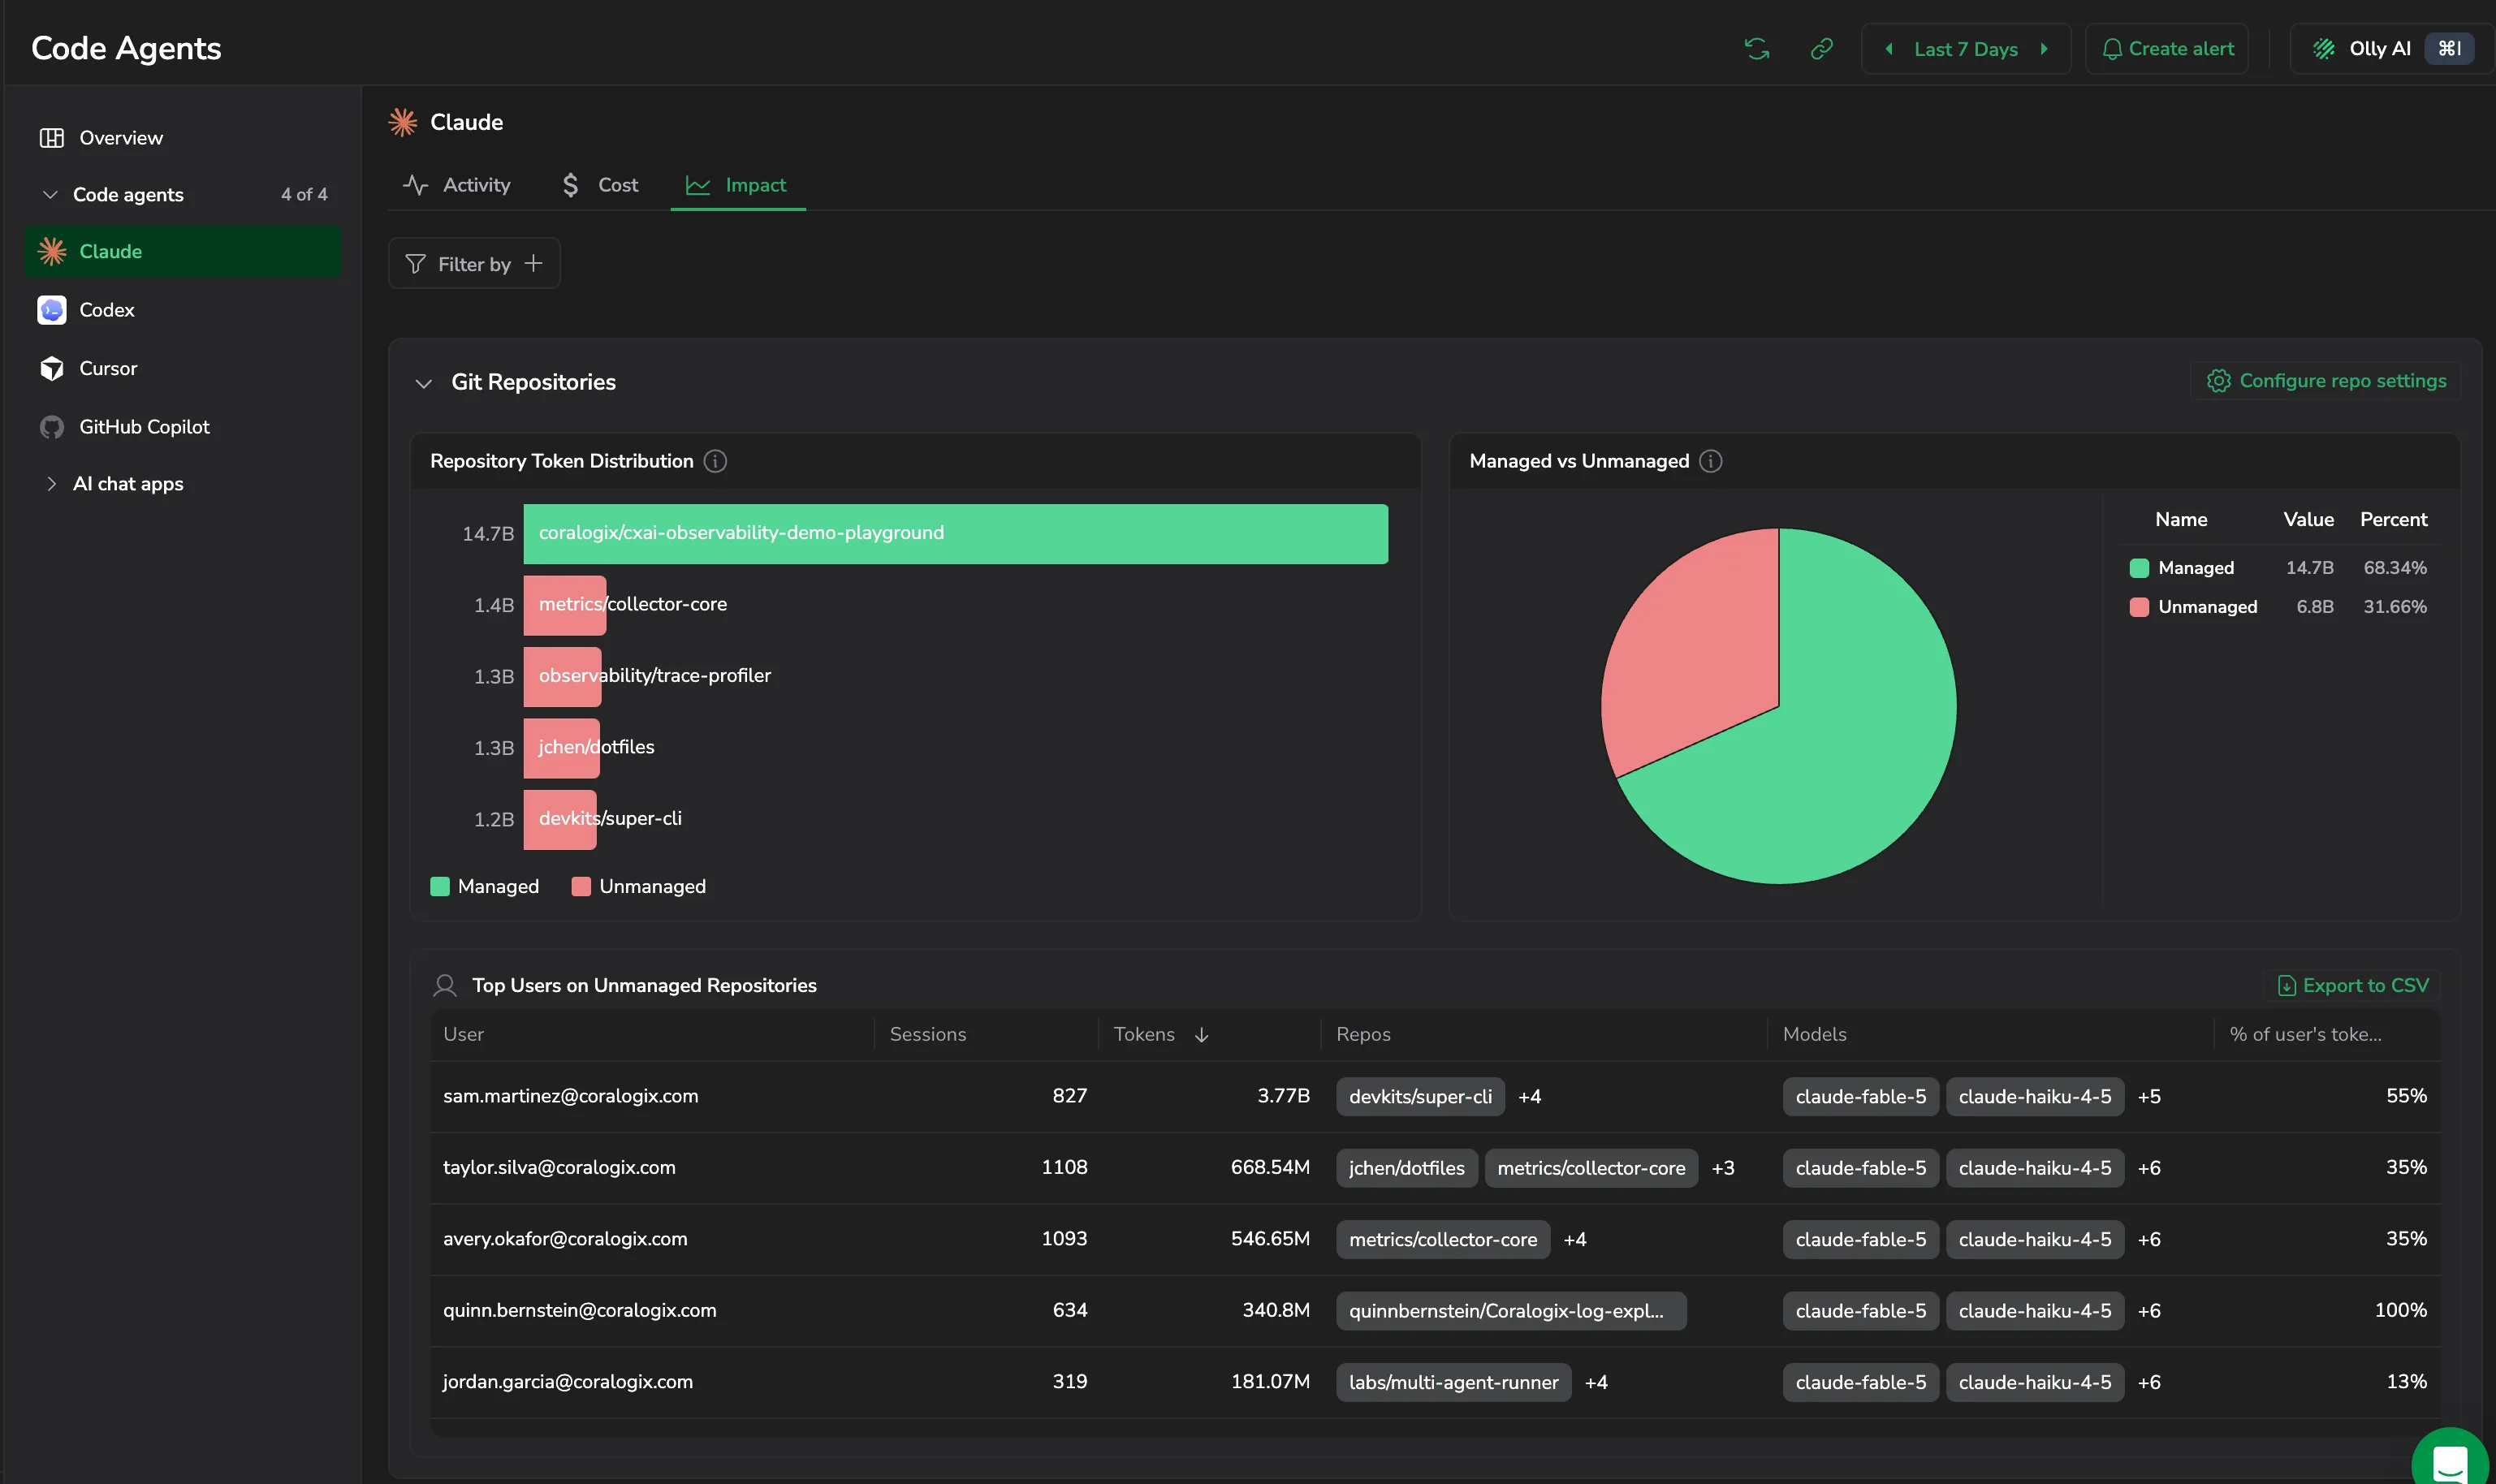Click the Create alert button
Screen dimensions: 2496x1484
pos(2167,49)
